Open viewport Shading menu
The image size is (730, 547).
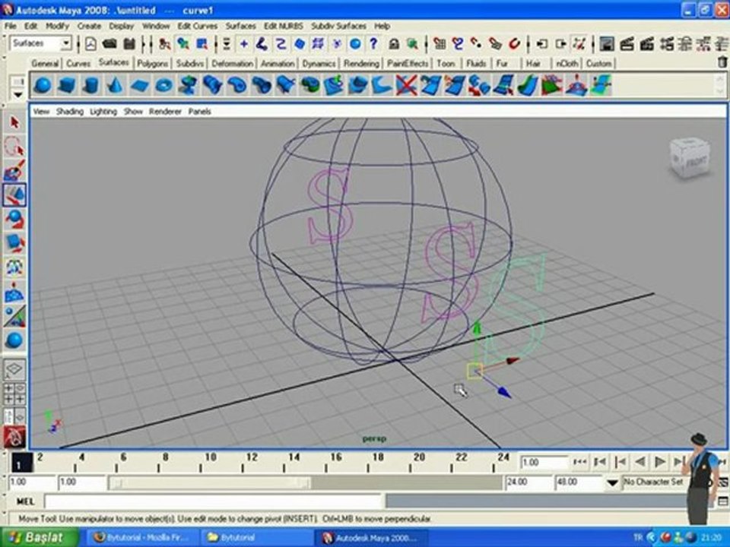[x=69, y=112]
